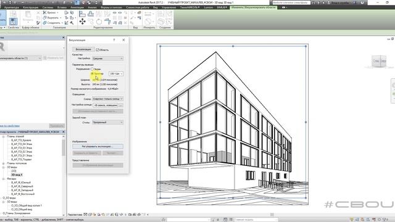The height and width of the screenshot is (222, 395).
Task: Expand the Планы потолков tree node
Action: pos(4,163)
